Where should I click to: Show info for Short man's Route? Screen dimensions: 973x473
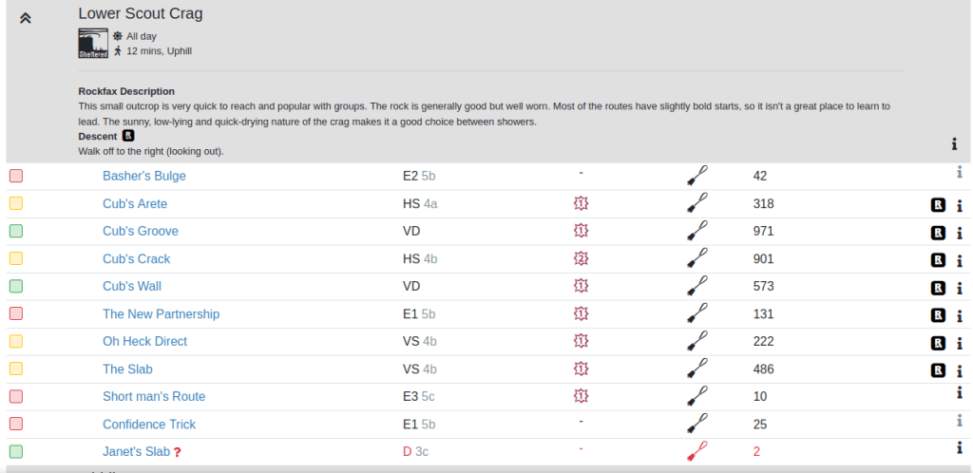(960, 393)
